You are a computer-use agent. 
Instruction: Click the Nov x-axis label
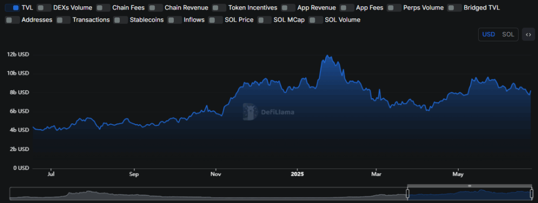pos(216,174)
